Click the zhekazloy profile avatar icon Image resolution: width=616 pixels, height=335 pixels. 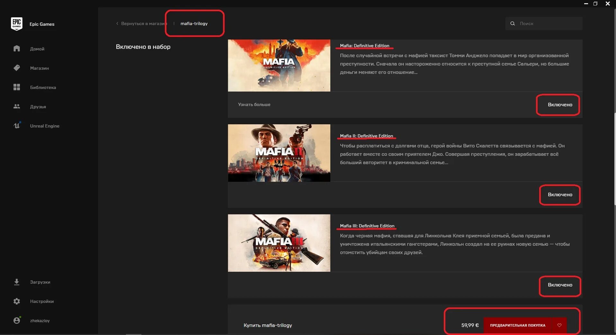(x=17, y=320)
